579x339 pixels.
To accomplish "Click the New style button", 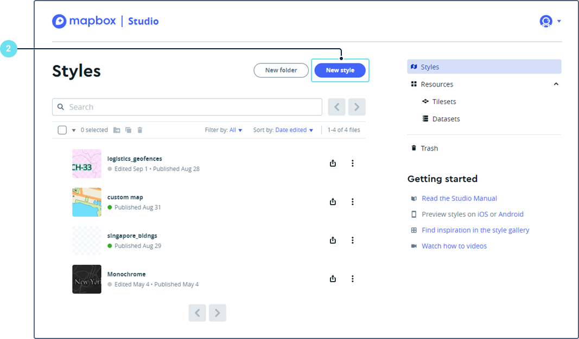I will pyautogui.click(x=340, y=70).
